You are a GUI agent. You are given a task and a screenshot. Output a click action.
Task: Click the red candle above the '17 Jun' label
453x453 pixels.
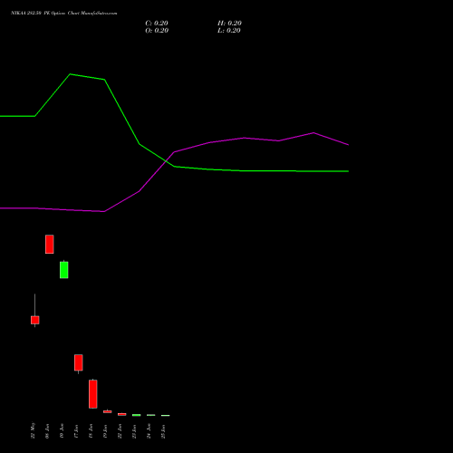[79, 362]
